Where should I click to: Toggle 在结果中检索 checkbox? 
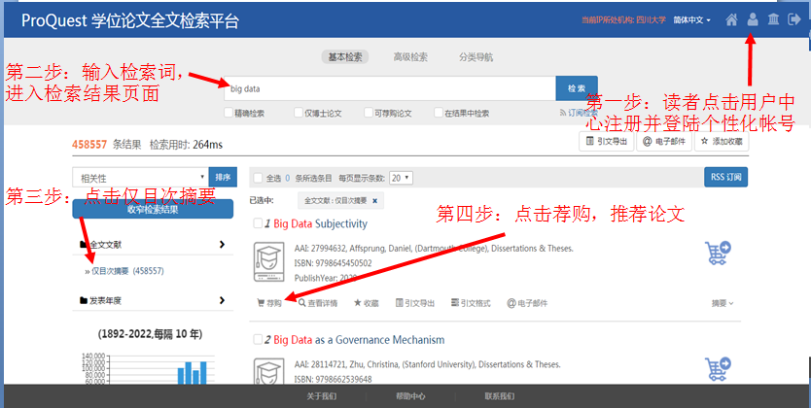[x=439, y=112]
